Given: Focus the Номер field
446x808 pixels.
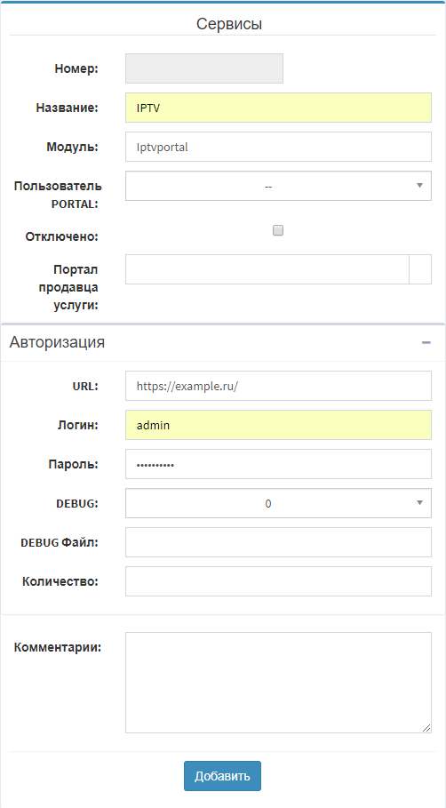Looking at the screenshot, I should 204,68.
